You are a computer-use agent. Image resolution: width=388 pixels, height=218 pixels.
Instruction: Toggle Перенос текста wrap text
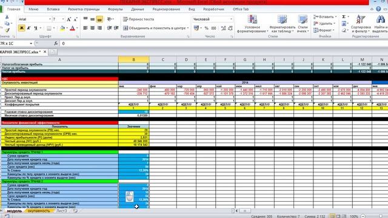(139, 19)
